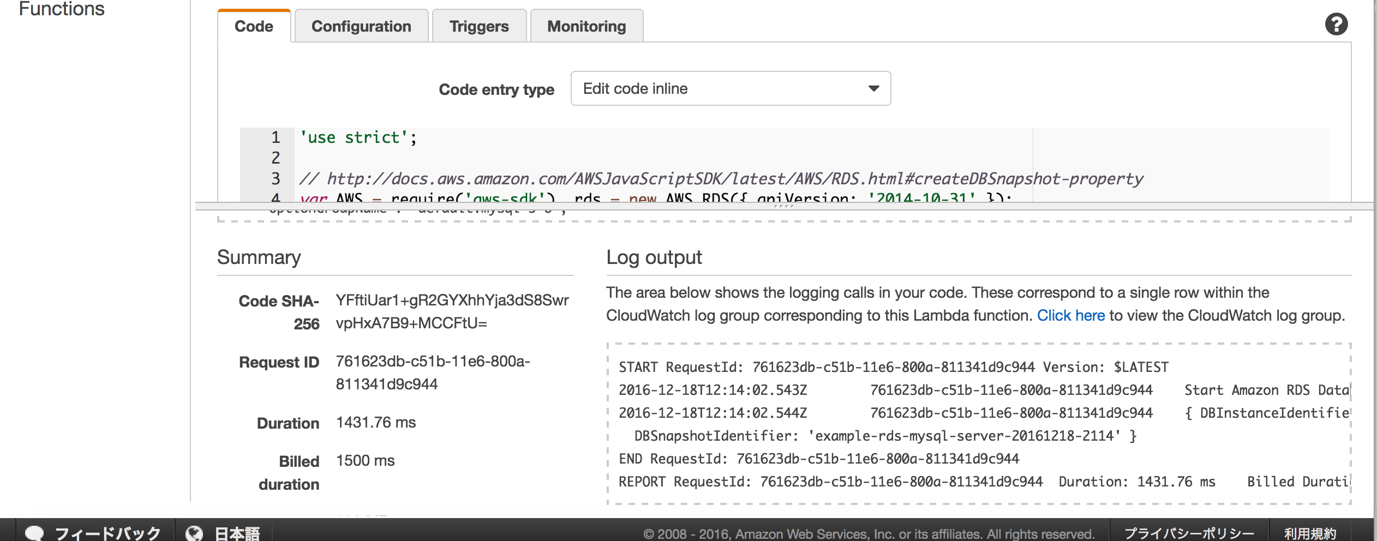This screenshot has width=1377, height=541.
Task: Open the プライバシーポリシー footer link
Action: (1189, 533)
